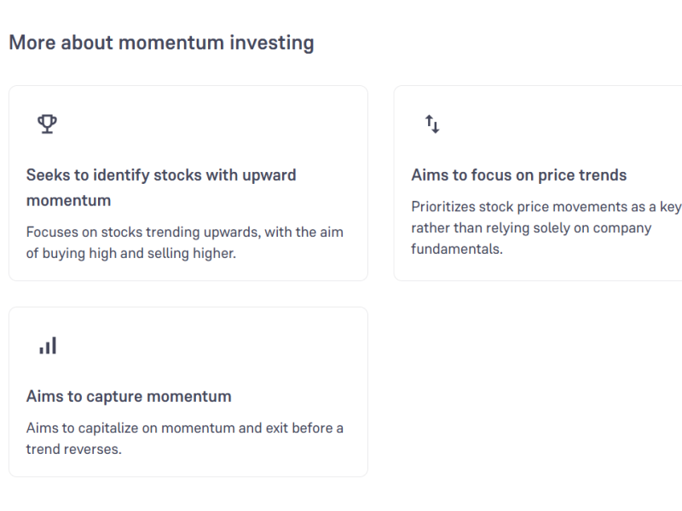
Task: Click the up-down arrows price trend icon
Action: coord(432,124)
